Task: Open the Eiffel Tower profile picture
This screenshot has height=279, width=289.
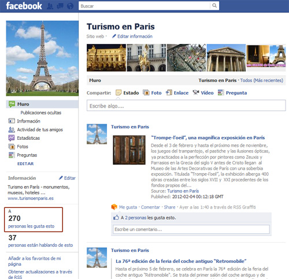Action: [42, 58]
